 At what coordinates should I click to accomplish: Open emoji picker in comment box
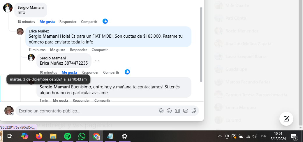coord(169,111)
